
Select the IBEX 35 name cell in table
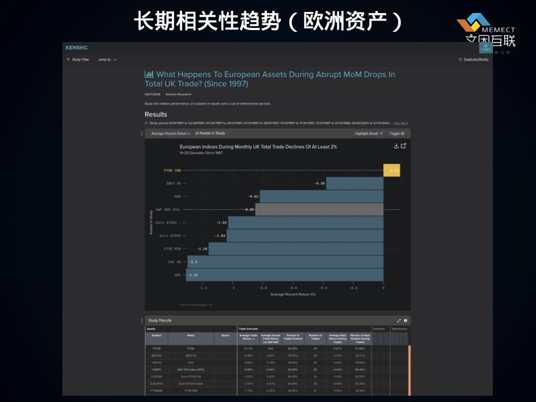click(x=191, y=356)
